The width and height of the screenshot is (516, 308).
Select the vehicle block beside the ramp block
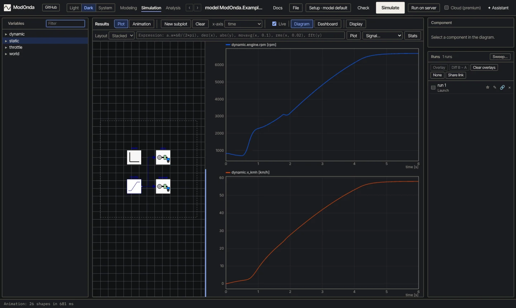[x=163, y=186]
